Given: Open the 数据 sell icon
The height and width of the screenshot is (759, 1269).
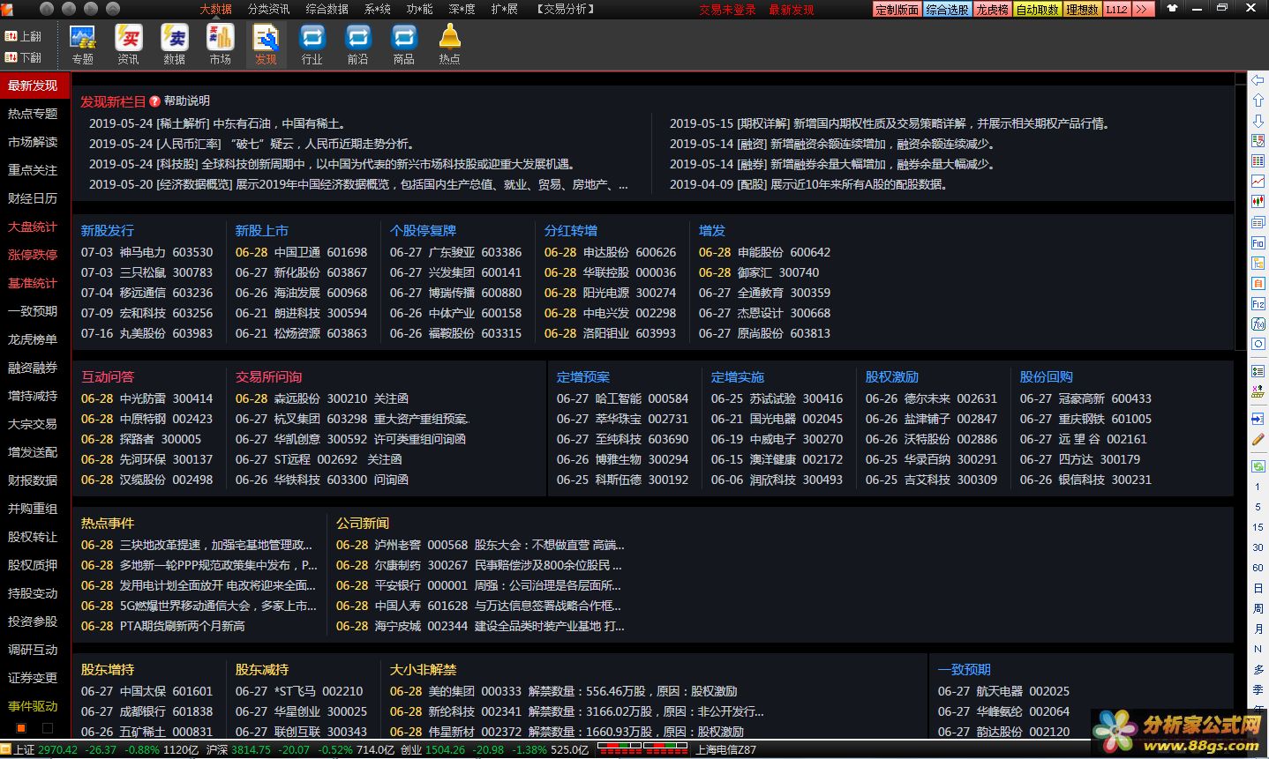Looking at the screenshot, I should 175,44.
